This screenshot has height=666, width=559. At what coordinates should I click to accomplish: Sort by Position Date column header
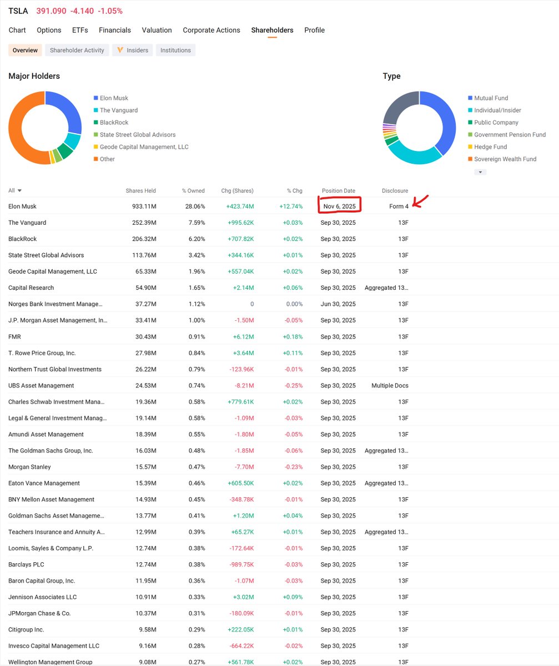339,191
